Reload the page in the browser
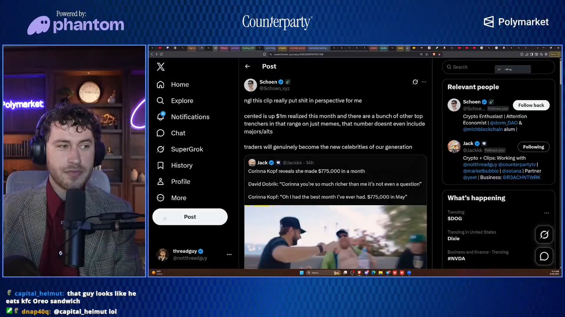565x317 pixels. tap(161, 54)
